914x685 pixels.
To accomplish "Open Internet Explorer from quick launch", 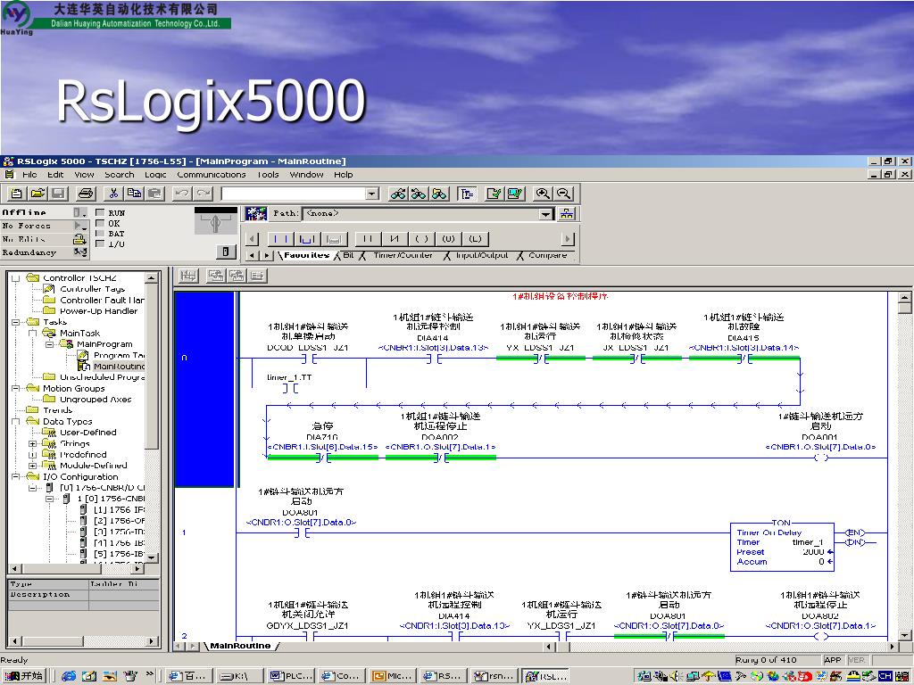I will click(x=69, y=676).
